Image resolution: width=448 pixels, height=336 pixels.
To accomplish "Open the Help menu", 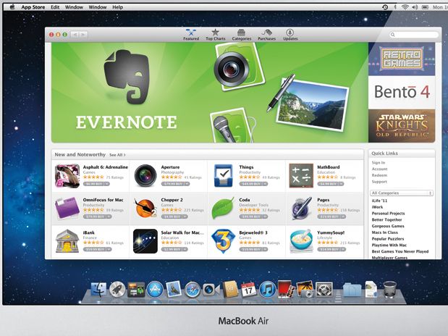I will (x=117, y=7).
